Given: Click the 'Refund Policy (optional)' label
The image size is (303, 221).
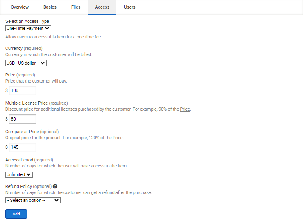Looking at the screenshot, I should click(28, 186).
